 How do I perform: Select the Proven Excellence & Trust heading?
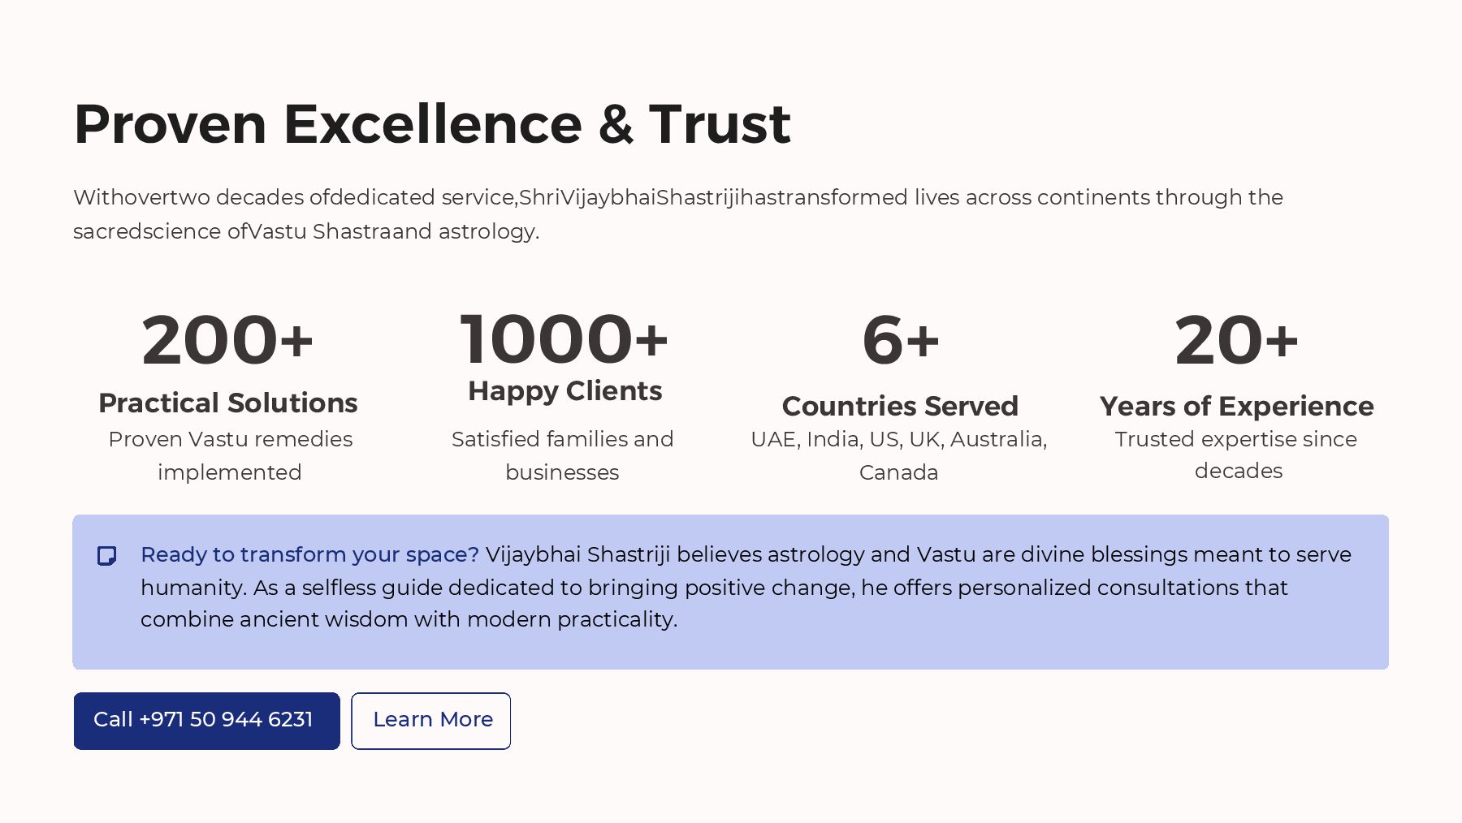pyautogui.click(x=432, y=124)
